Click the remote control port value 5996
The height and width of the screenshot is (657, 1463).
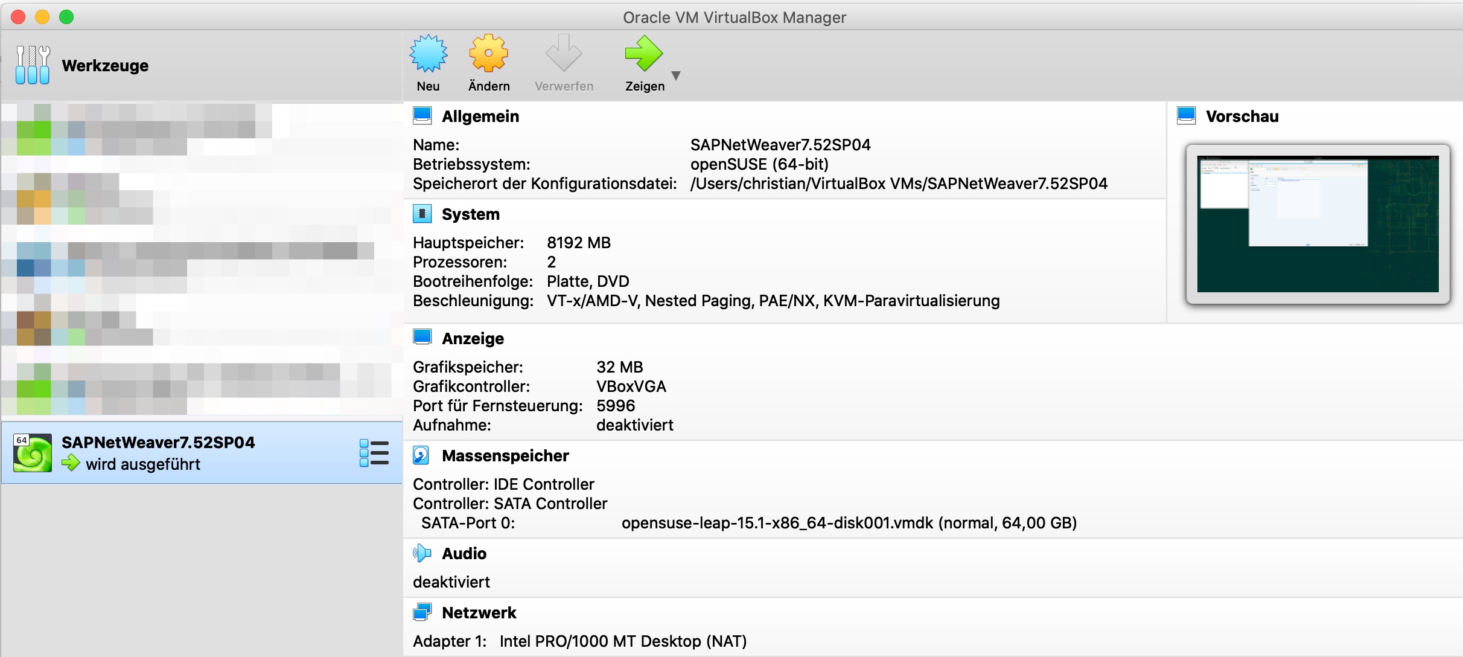pos(616,406)
